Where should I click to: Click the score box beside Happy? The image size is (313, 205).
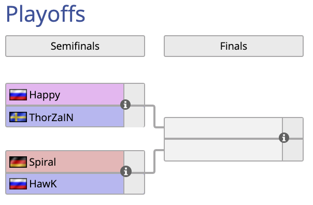click(x=134, y=94)
